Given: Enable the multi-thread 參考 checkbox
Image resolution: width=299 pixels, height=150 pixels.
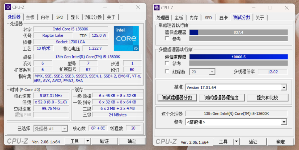Looking at the screenshot, I should 167,63.
